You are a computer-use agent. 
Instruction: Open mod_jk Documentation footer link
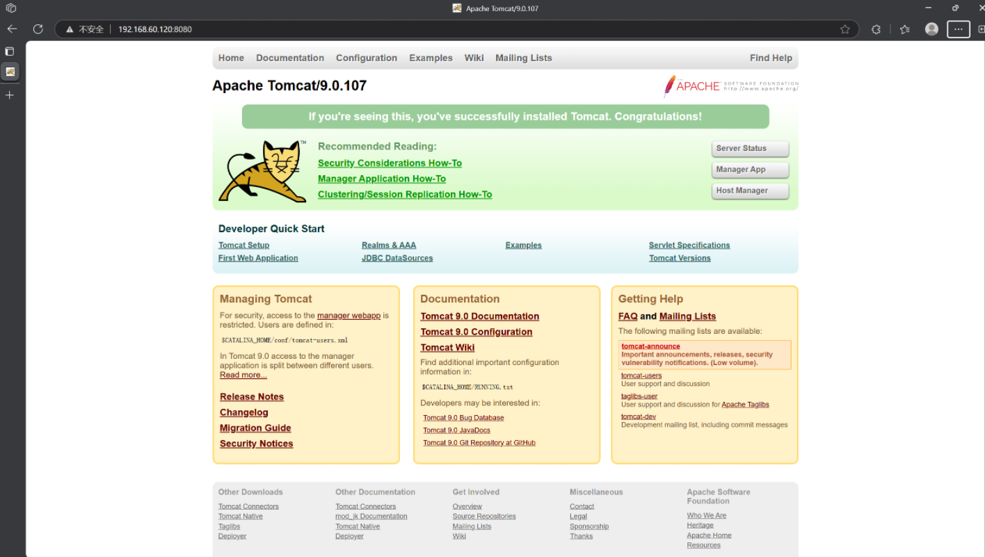click(371, 516)
